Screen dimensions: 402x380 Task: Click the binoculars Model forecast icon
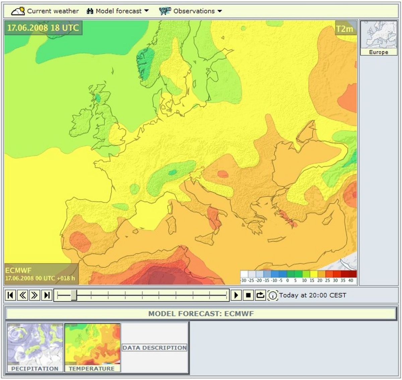[x=90, y=11]
